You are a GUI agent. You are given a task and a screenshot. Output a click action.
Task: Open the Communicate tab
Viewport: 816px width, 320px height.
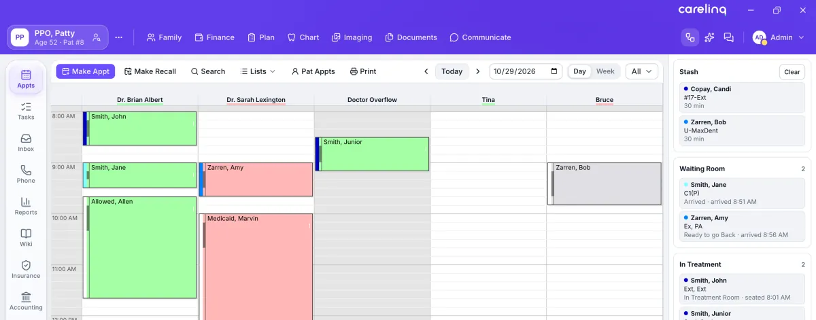480,37
